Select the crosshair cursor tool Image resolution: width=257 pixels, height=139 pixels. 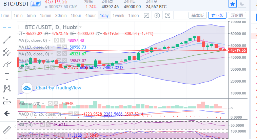click(x=7, y=28)
